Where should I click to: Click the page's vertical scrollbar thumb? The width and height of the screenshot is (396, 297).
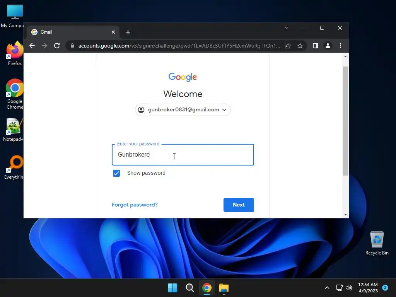(x=345, y=121)
